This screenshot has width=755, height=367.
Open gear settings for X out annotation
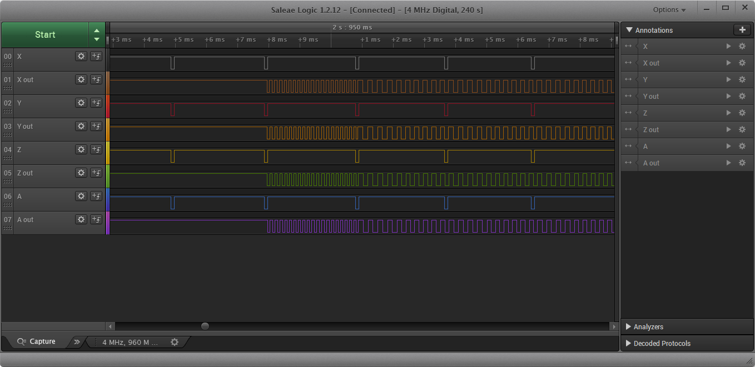[x=742, y=63]
